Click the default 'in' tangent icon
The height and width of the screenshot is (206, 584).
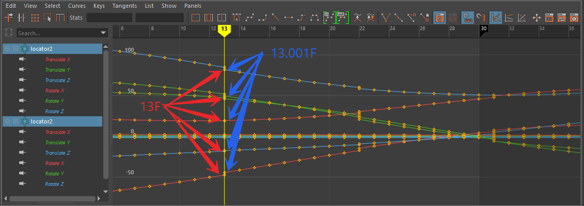tap(329, 17)
